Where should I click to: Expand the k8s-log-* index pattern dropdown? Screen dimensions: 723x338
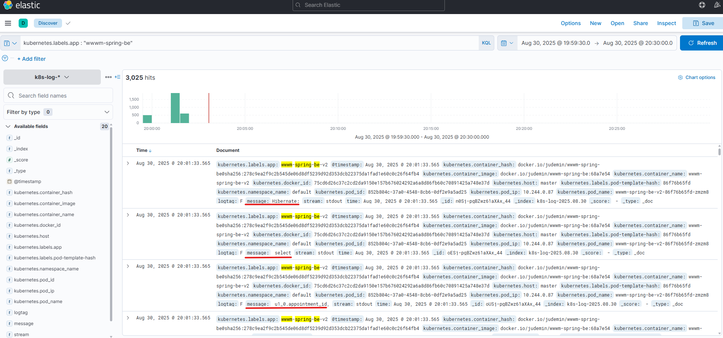pyautogui.click(x=52, y=77)
